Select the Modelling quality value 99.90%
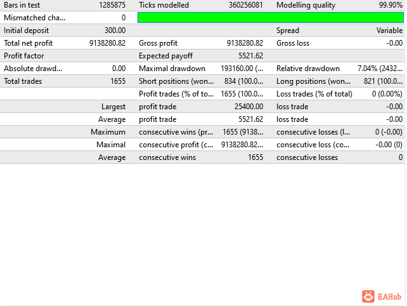 tap(391, 5)
